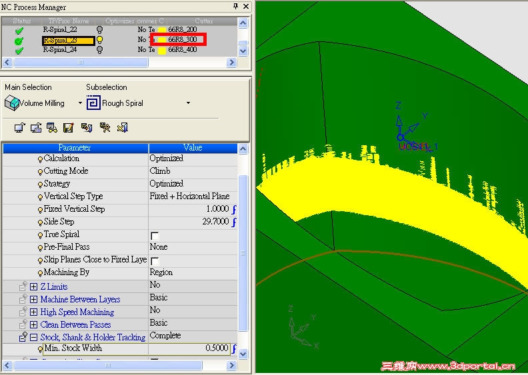Click the Parameter column header
Image resolution: width=528 pixels, height=375 pixels.
(x=75, y=148)
